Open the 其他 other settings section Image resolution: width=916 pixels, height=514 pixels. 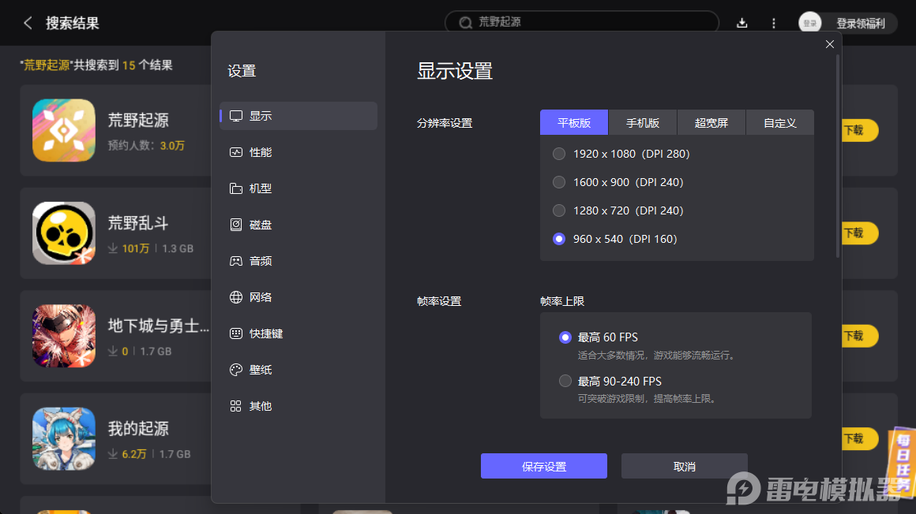pos(298,406)
